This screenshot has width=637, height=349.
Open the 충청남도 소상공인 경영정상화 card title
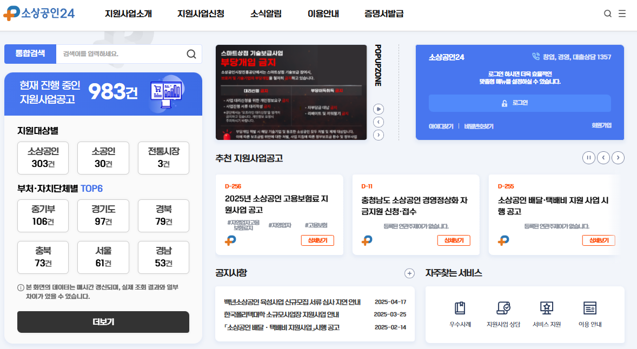[414, 206]
